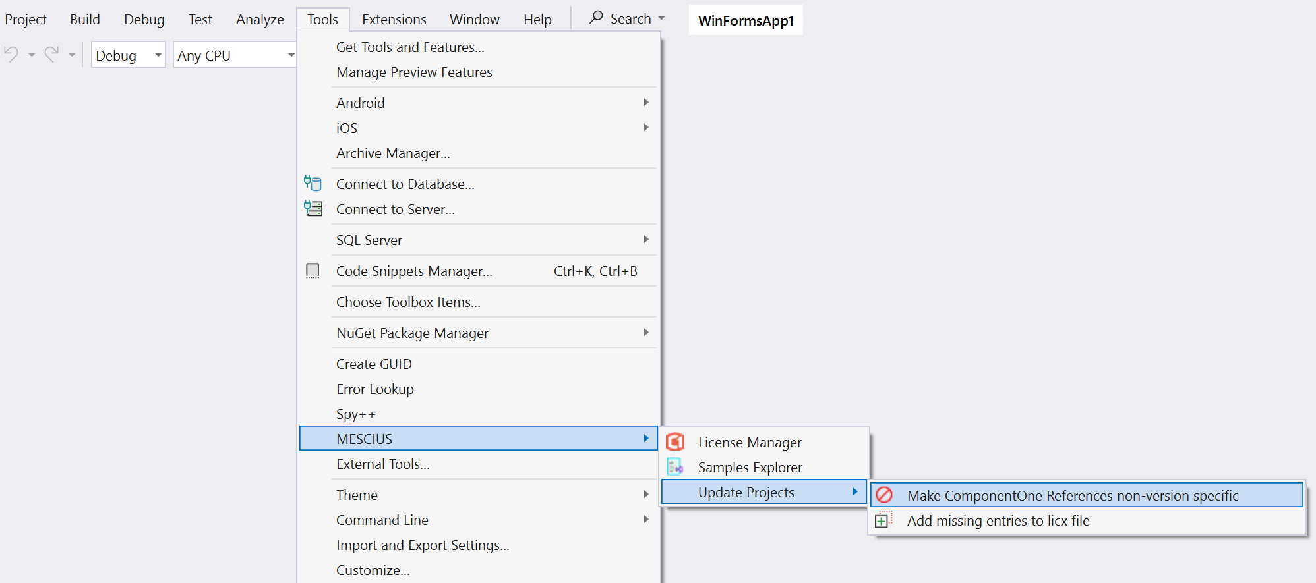Open the Analyze menu

260,19
